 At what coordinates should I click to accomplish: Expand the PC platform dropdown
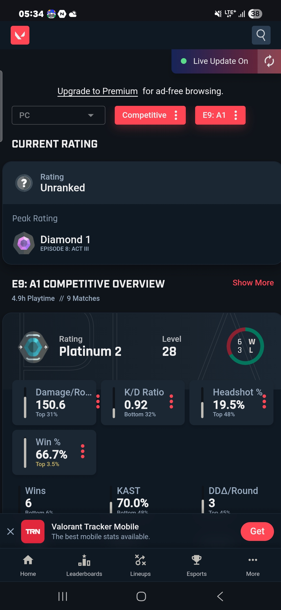59,115
